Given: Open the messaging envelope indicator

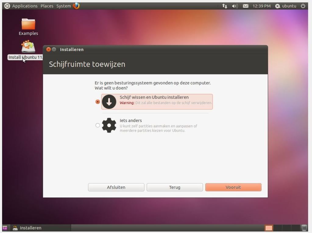Looking at the screenshot, I should 246,6.
